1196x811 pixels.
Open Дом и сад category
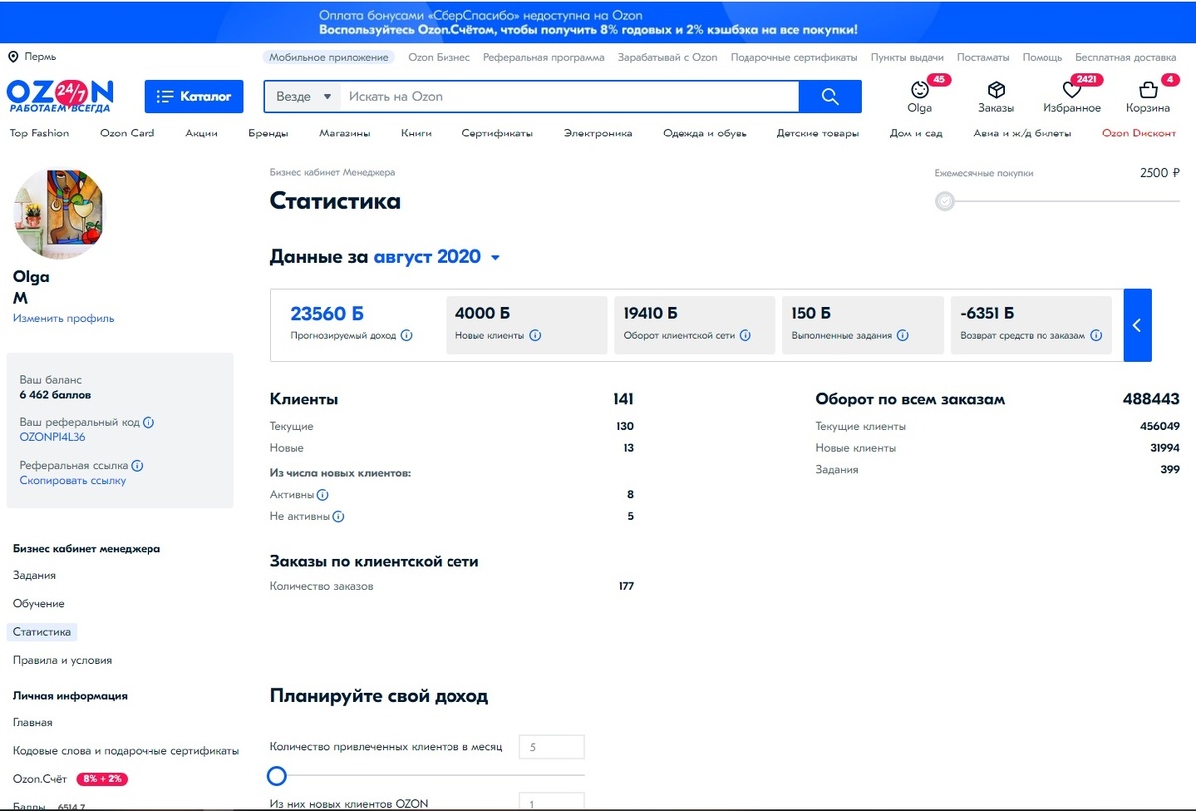[x=916, y=133]
